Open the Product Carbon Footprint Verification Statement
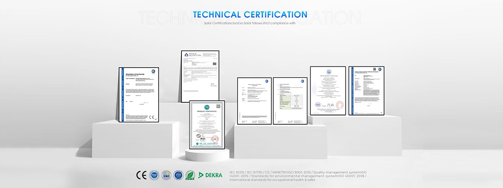 (x=366, y=90)
